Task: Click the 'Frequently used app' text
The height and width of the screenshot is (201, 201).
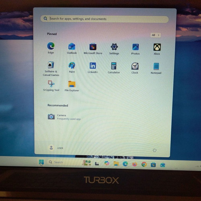Action: click(x=69, y=119)
